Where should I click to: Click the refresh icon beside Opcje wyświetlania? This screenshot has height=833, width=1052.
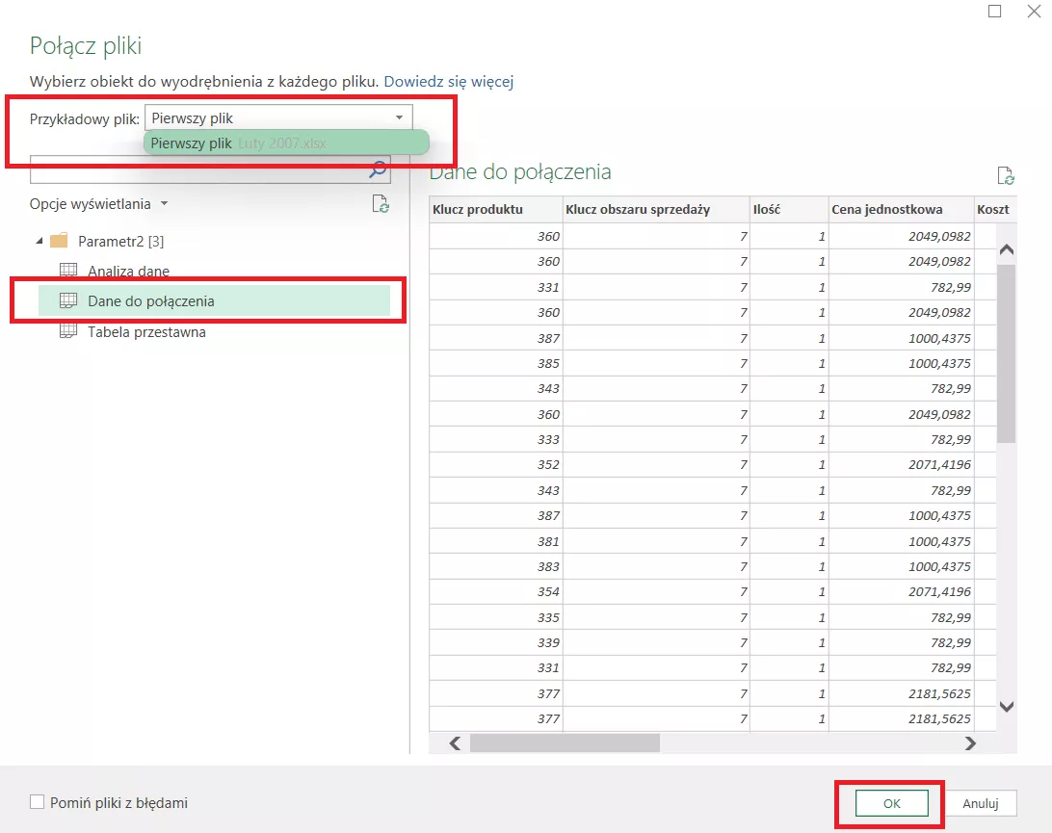381,204
